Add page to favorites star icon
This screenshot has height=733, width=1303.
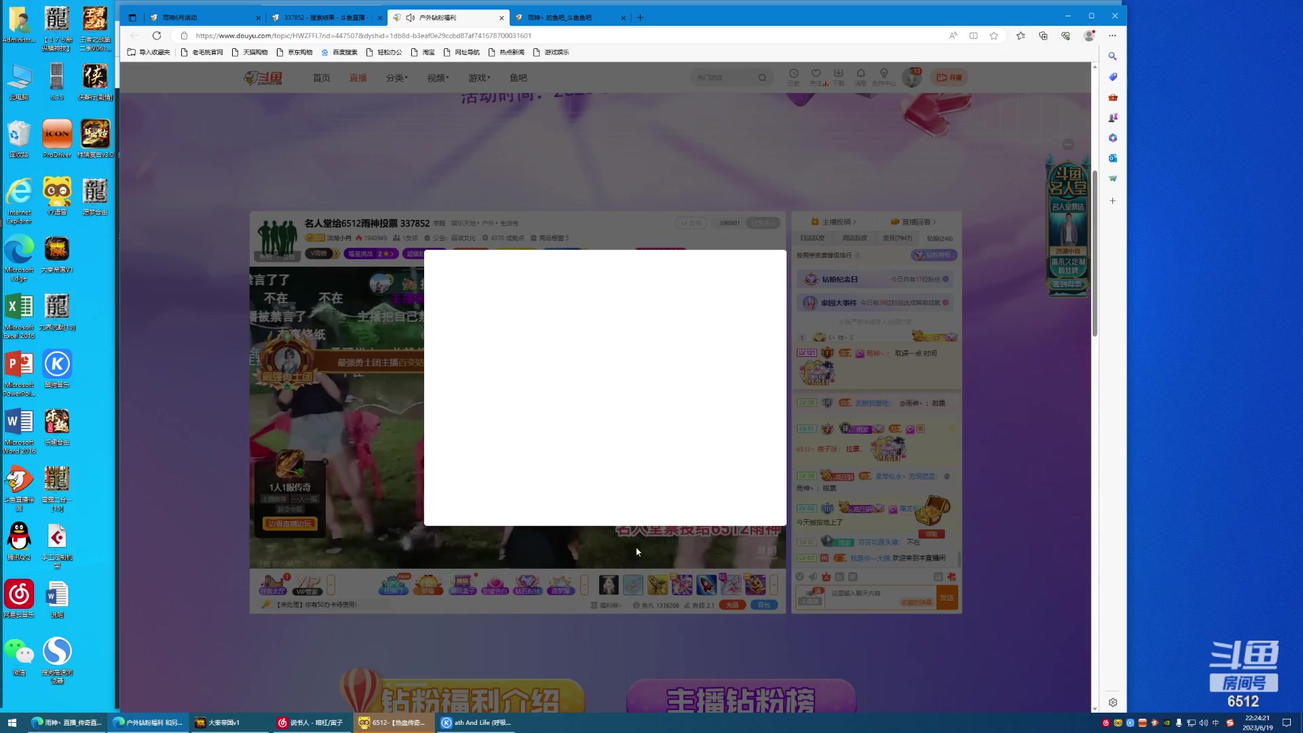tap(994, 36)
